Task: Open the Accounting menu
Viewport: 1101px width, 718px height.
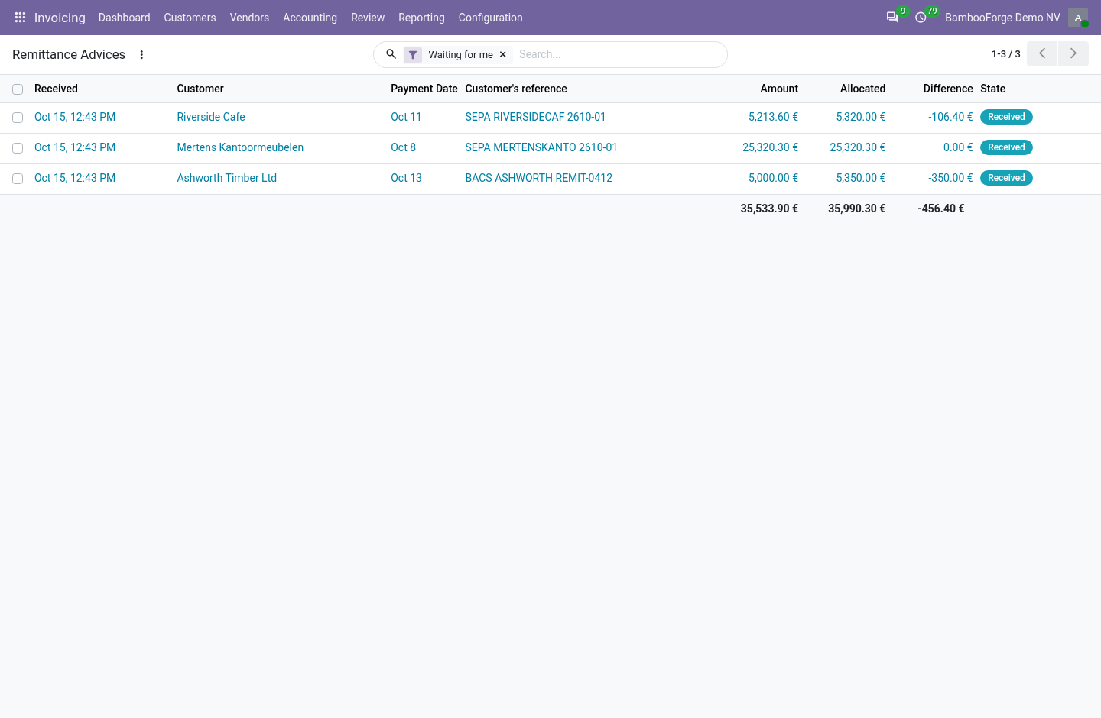Action: click(310, 17)
